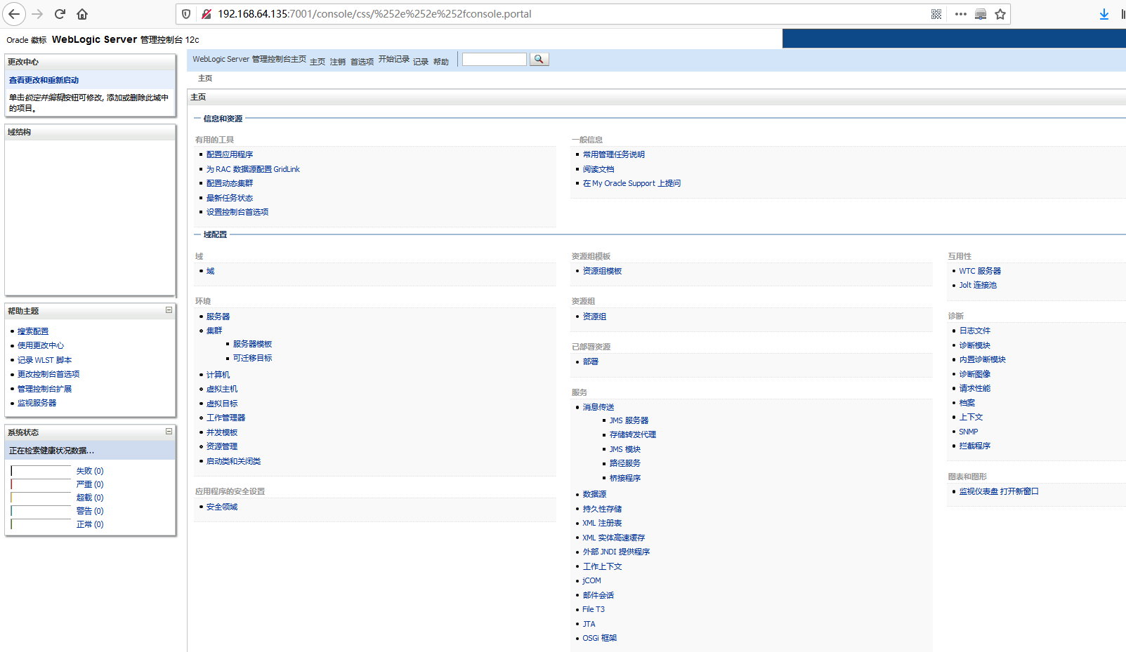Click 虚拟主机 link
This screenshot has height=652, width=1126.
coord(222,389)
